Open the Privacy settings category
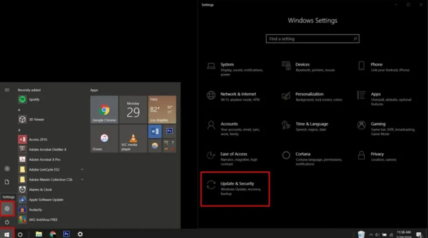Image resolution: width=428 pixels, height=238 pixels. (377, 156)
